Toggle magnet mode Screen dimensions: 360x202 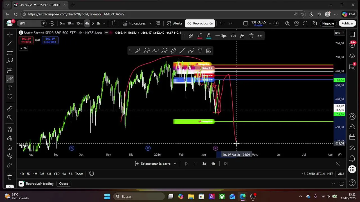pyautogui.click(x=10, y=129)
